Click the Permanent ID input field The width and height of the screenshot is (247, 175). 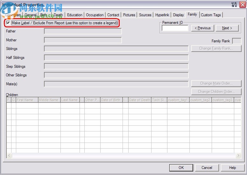click(175, 28)
